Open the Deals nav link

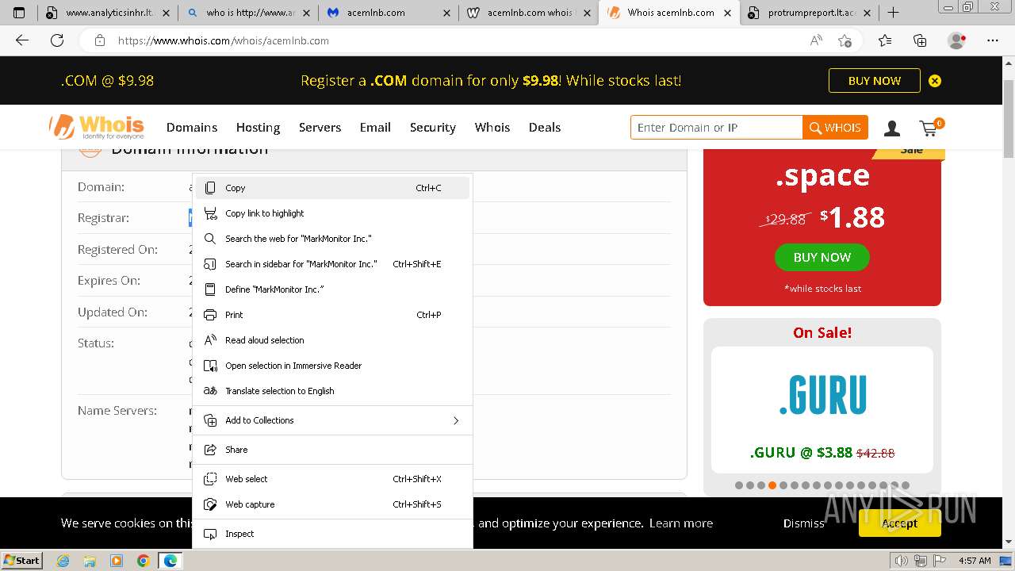coord(545,127)
